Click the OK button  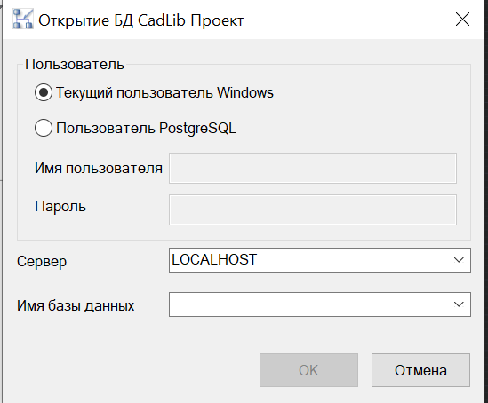click(308, 370)
